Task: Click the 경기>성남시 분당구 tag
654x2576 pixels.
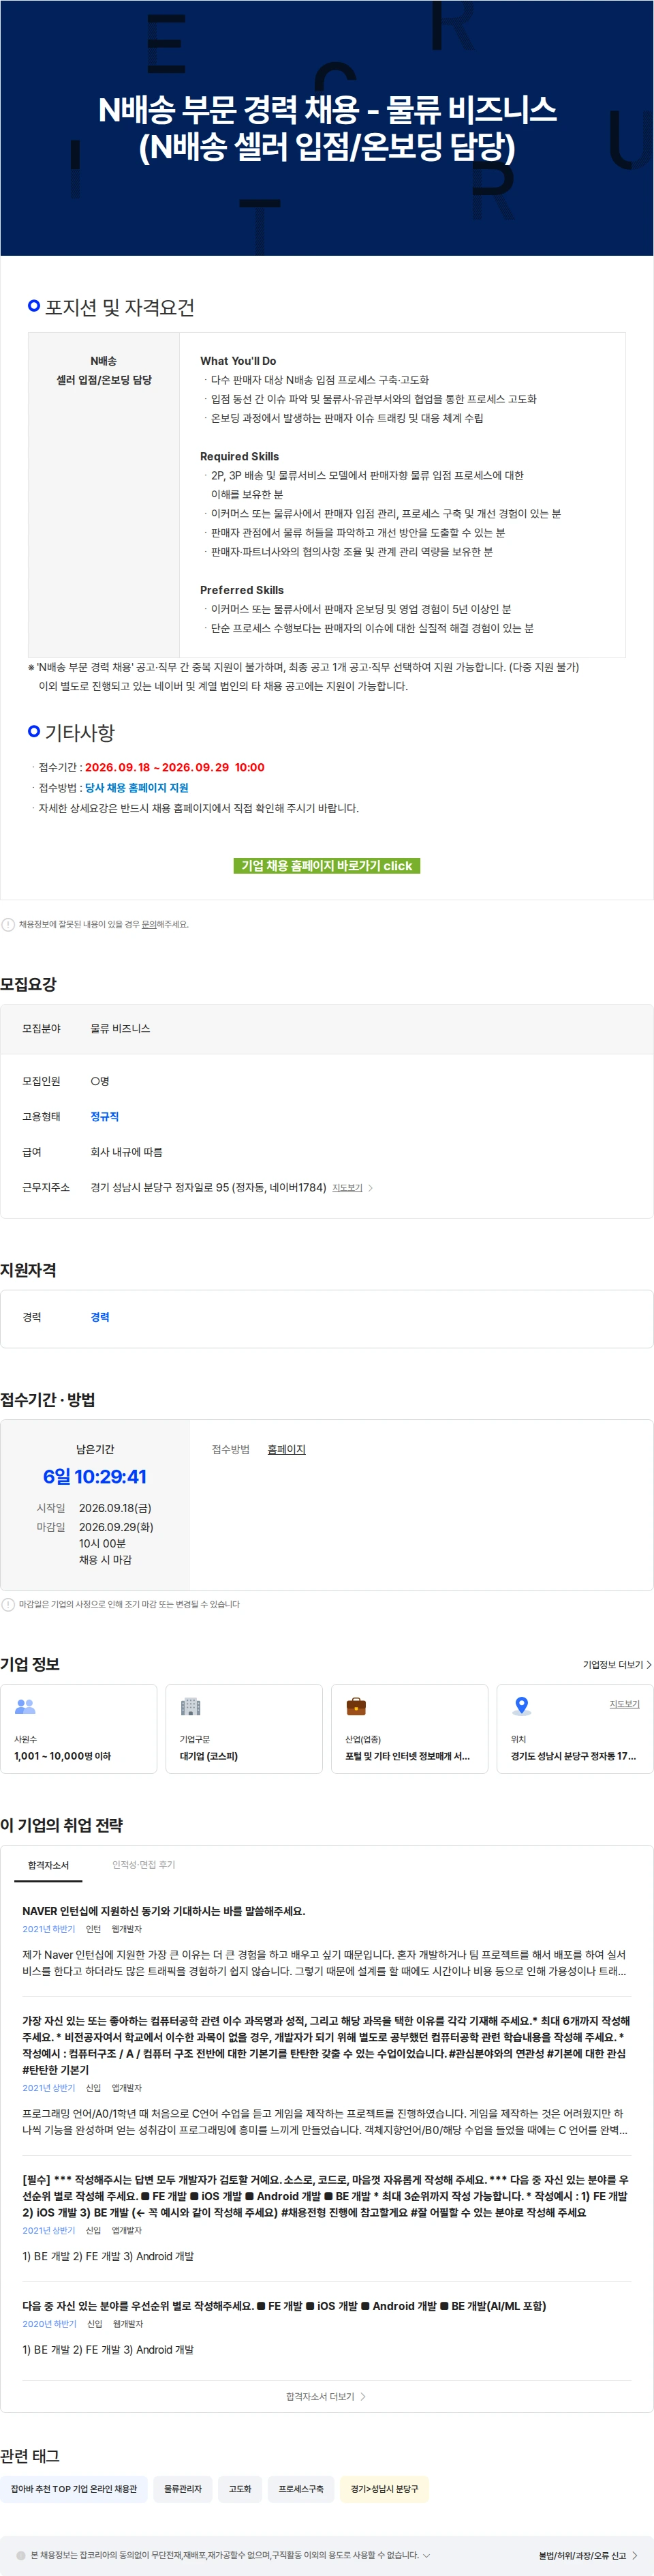Action: tap(384, 2489)
